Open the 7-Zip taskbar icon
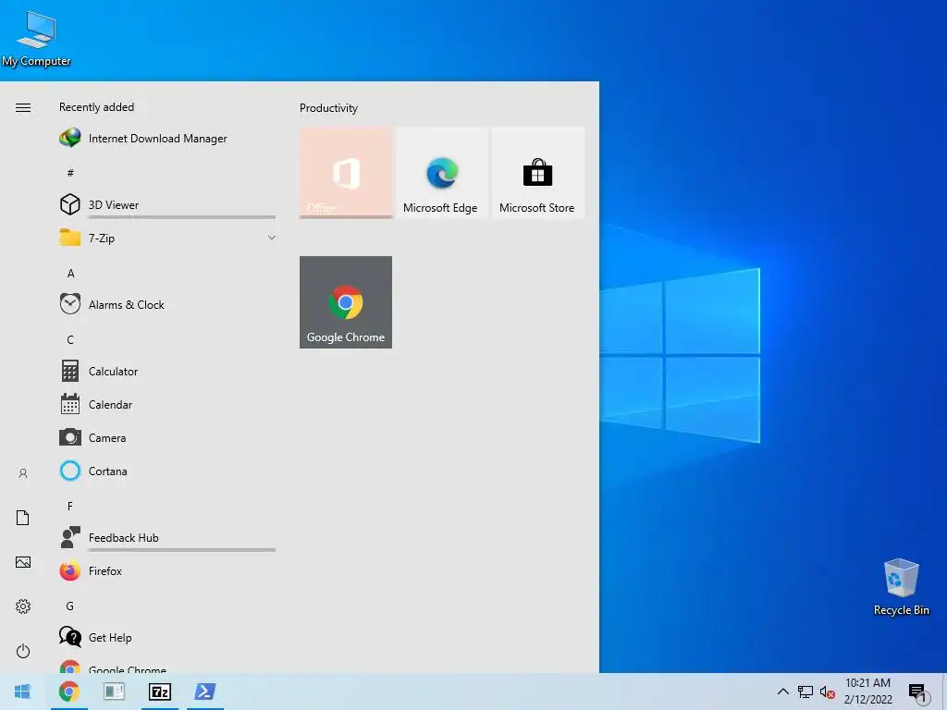 [x=159, y=692]
